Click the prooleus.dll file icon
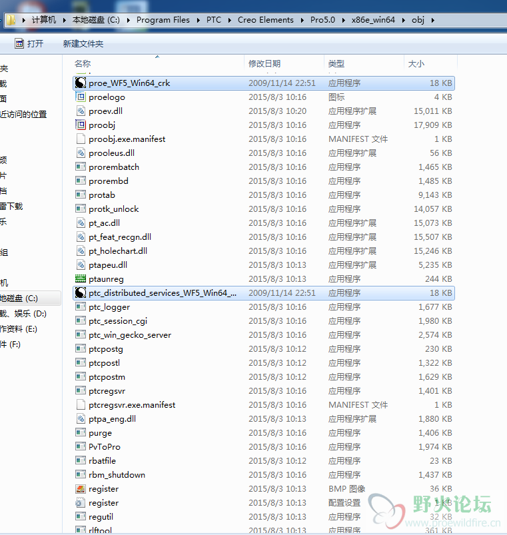The height and width of the screenshot is (535, 507). pos(81,153)
